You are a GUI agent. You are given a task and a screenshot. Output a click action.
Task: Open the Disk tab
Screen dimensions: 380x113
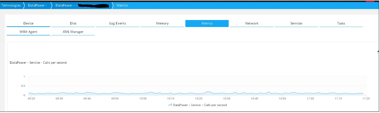coord(73,23)
